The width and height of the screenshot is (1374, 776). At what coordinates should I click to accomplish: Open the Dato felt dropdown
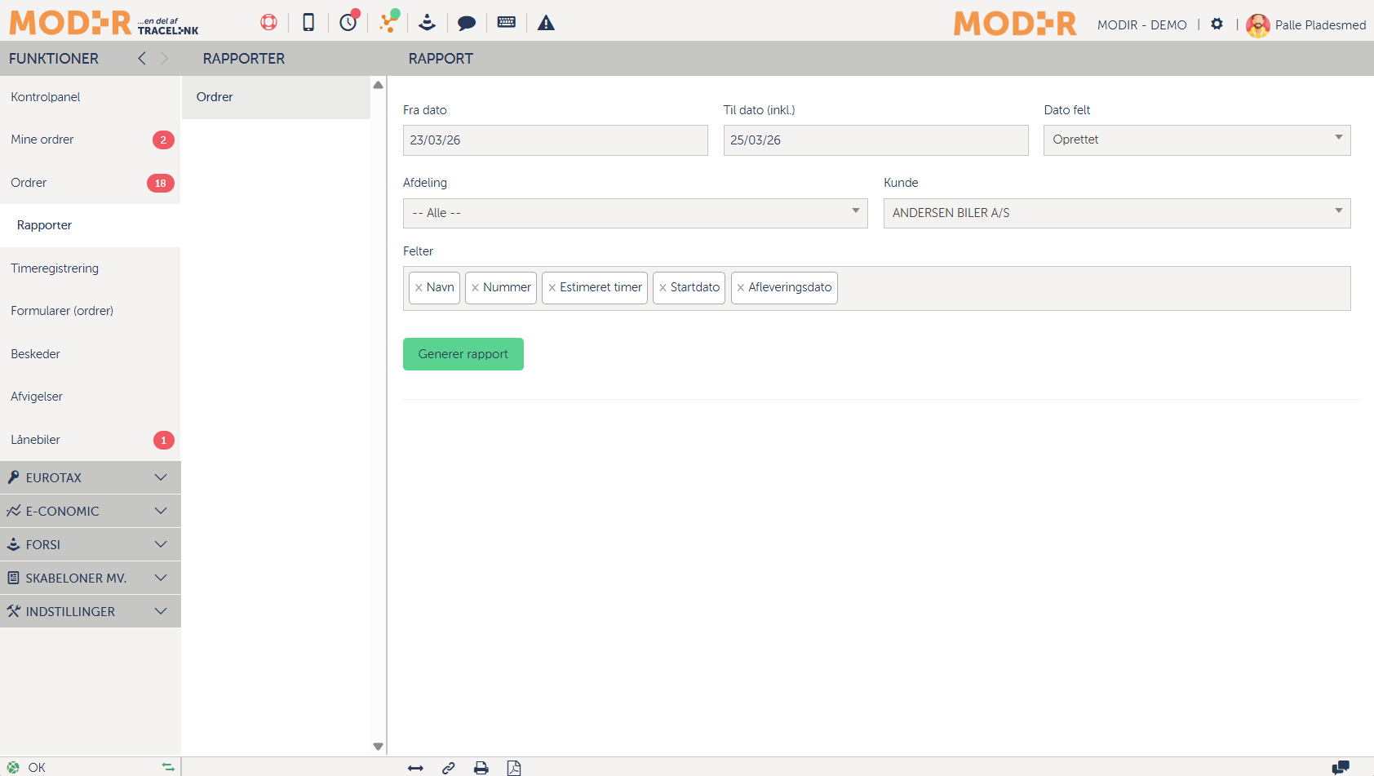pos(1196,140)
